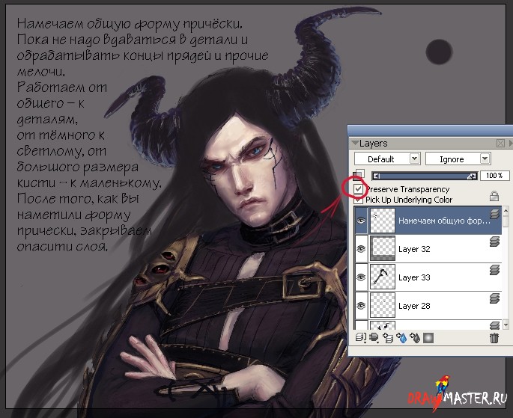Delete the selected layer with the trash icon

pos(494,338)
